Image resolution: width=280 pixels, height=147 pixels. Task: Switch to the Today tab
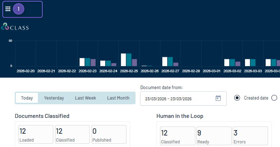click(27, 98)
